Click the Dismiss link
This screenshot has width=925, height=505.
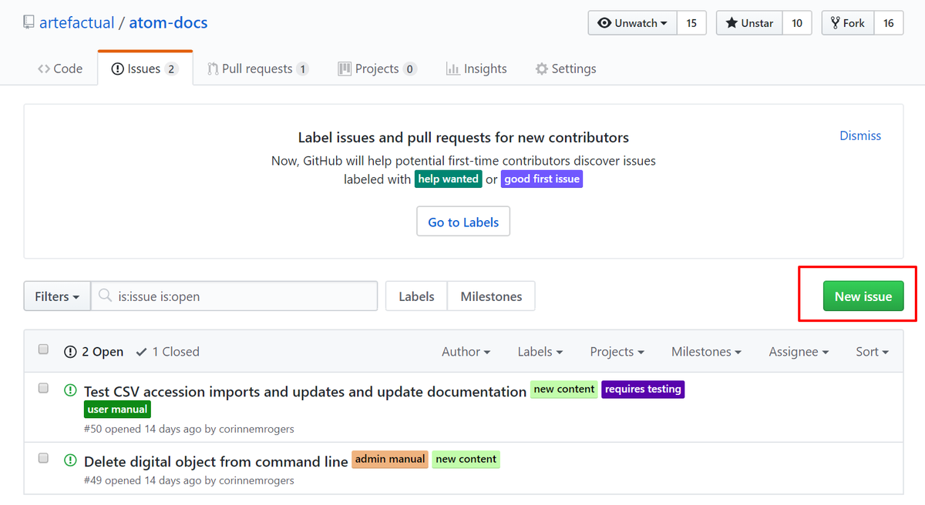point(860,135)
